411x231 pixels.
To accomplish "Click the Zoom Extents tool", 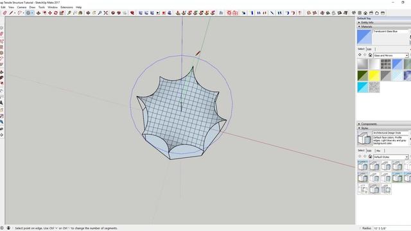I will click(x=105, y=13).
